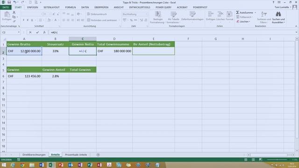Switch to the POWER QUERY ribbon tab
This screenshot has width=299, height=168.
164,7
